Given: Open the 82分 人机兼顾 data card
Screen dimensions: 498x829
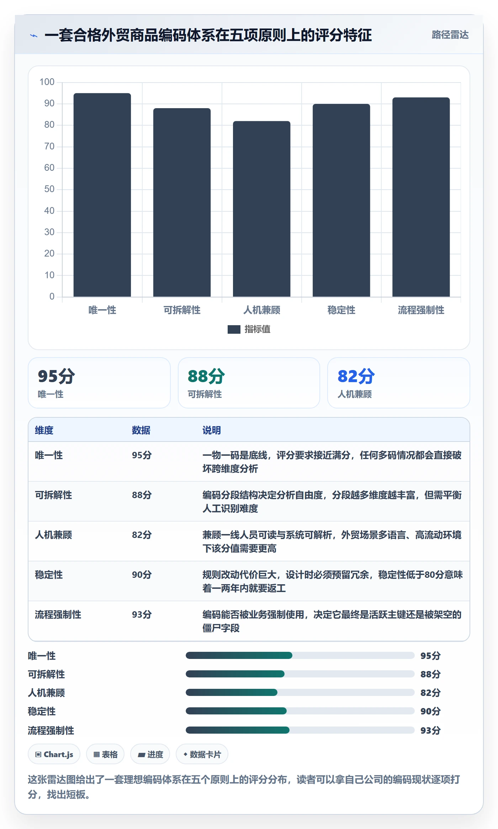Looking at the screenshot, I should tap(399, 383).
